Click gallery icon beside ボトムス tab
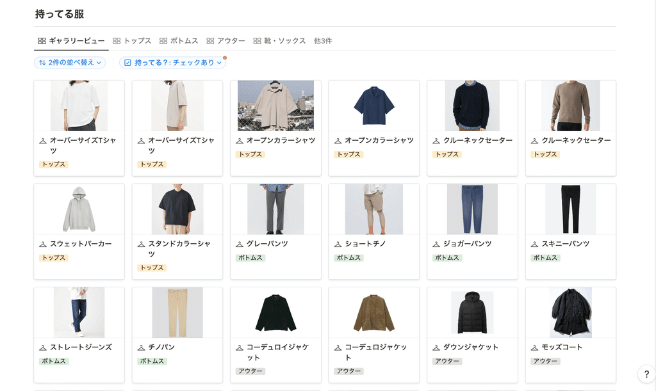Image resolution: width=656 pixels, height=391 pixels. pyautogui.click(x=163, y=41)
